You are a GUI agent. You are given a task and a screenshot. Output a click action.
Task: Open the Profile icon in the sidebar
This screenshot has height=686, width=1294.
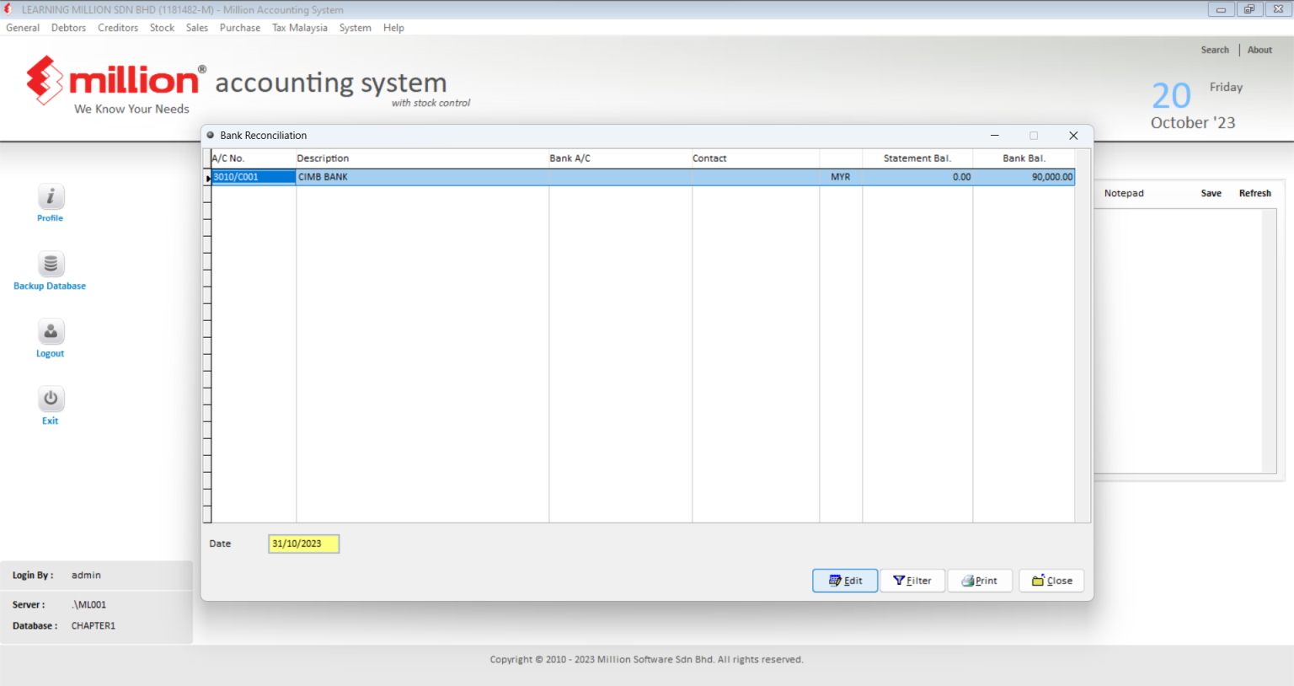pos(51,197)
